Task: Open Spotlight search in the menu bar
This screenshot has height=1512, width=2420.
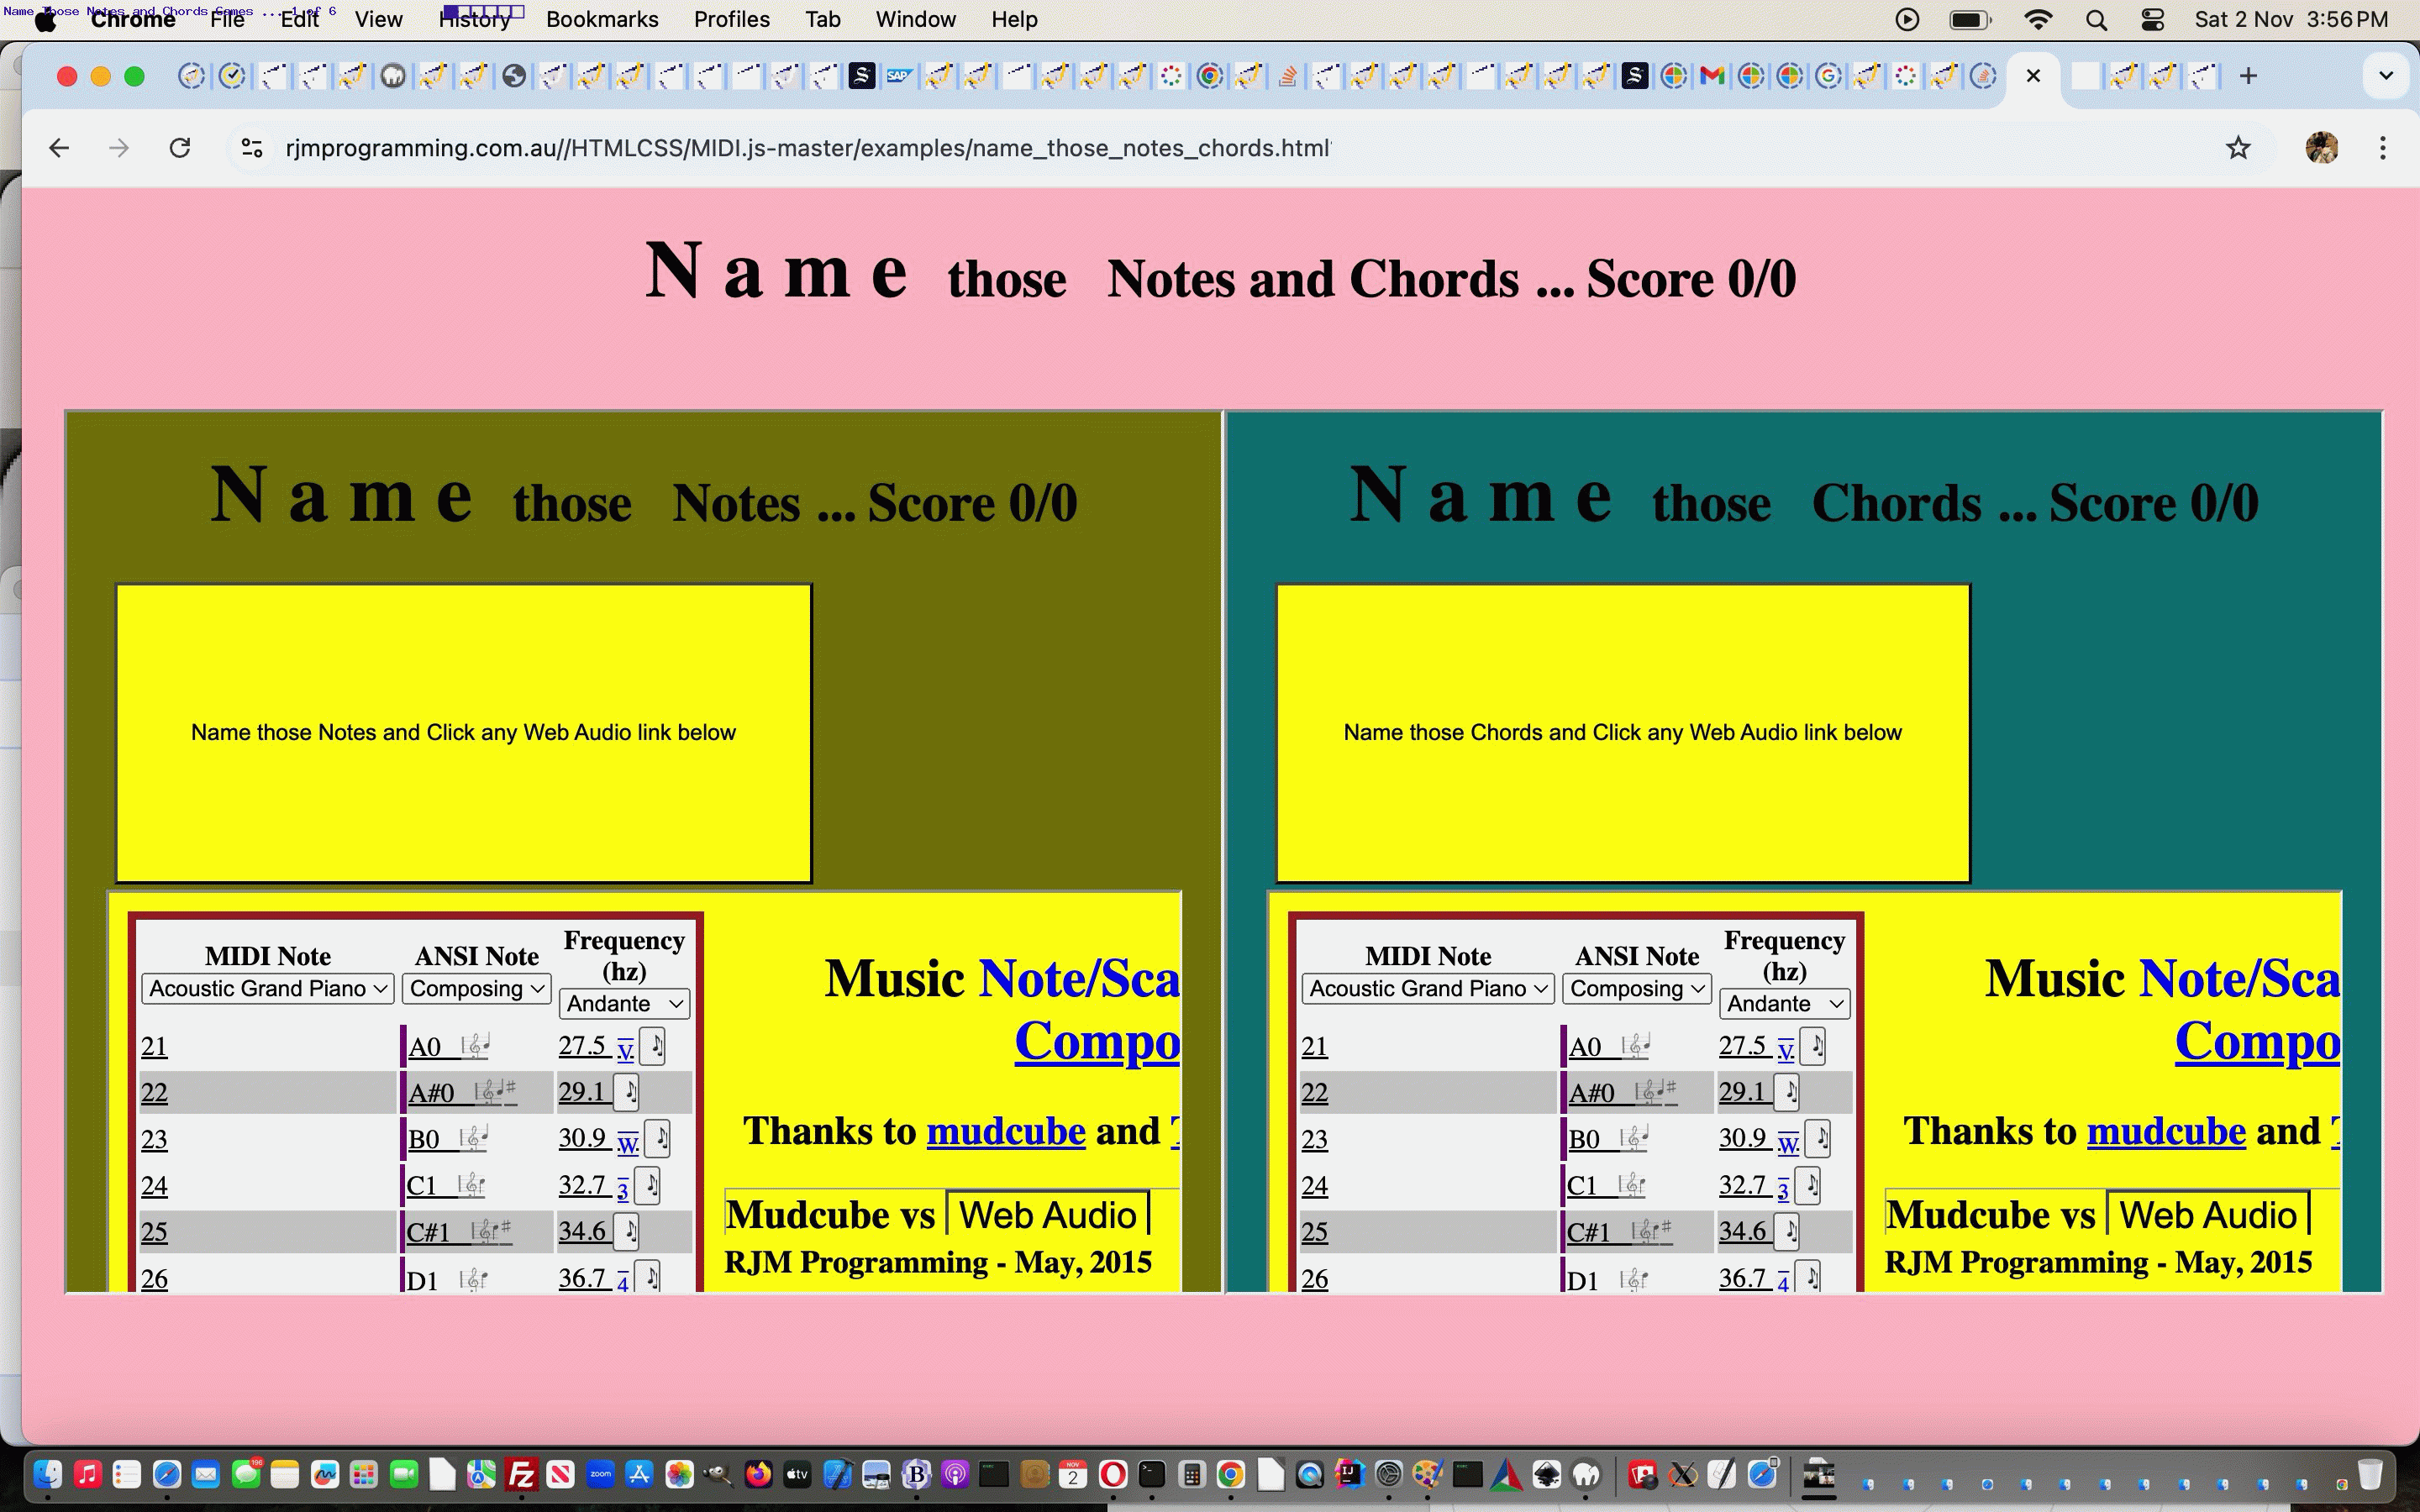Action: [2097, 20]
